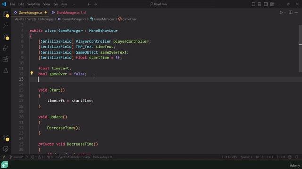Open the Run and Debug view
The width and height of the screenshot is (302, 169).
[x=6, y=48]
